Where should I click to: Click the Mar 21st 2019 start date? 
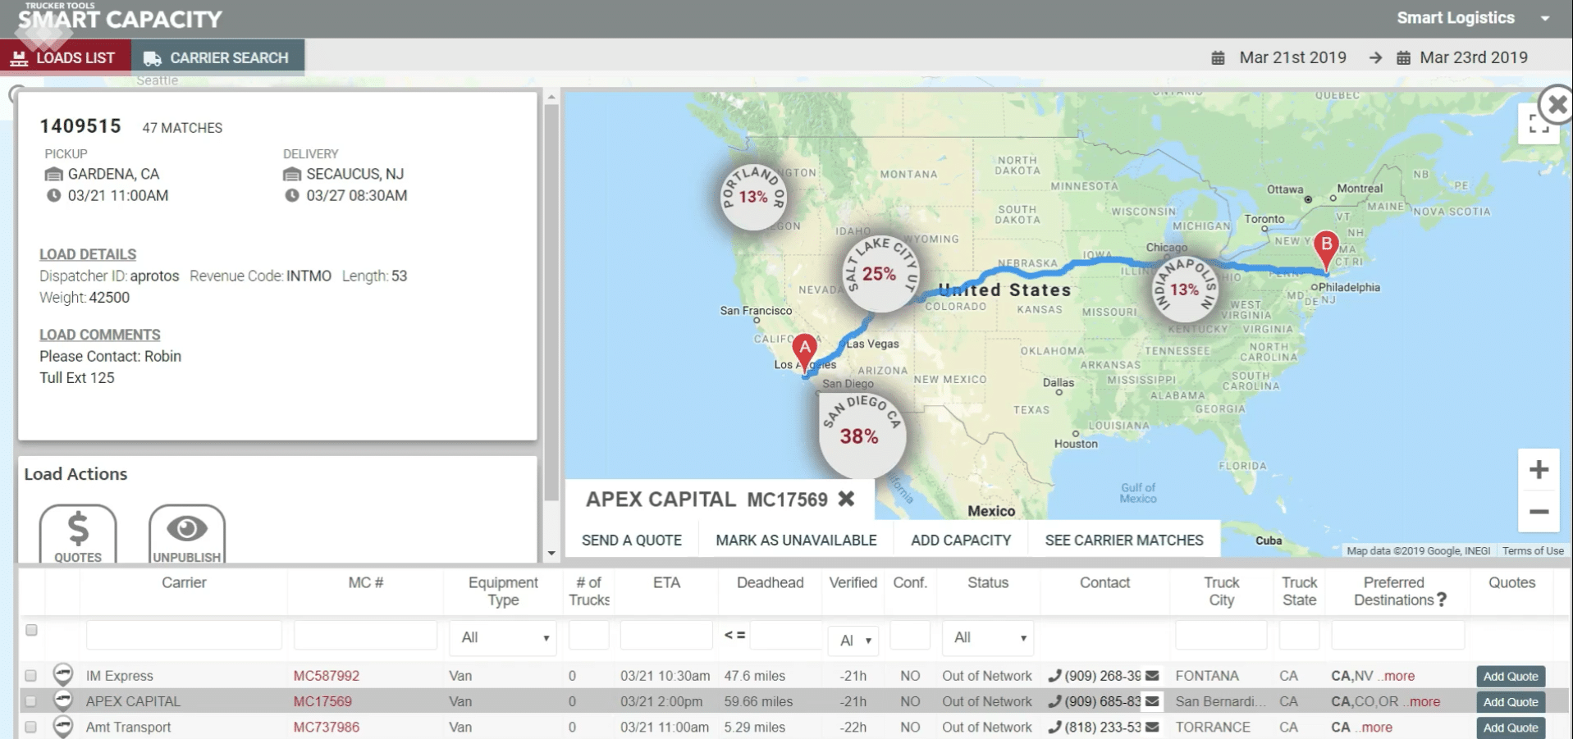pos(1292,57)
